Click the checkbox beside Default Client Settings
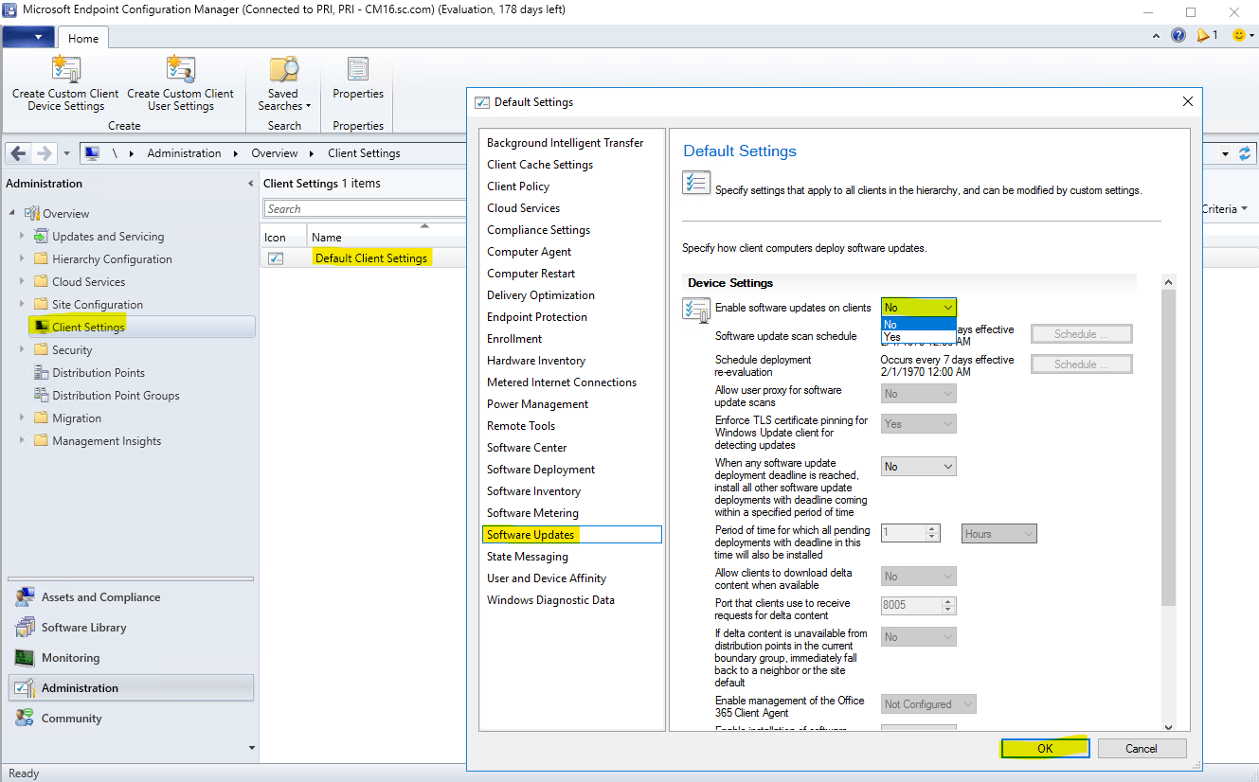The width and height of the screenshot is (1259, 782). coord(276,258)
